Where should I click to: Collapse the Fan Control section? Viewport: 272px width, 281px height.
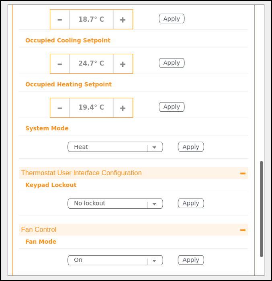pos(243,230)
